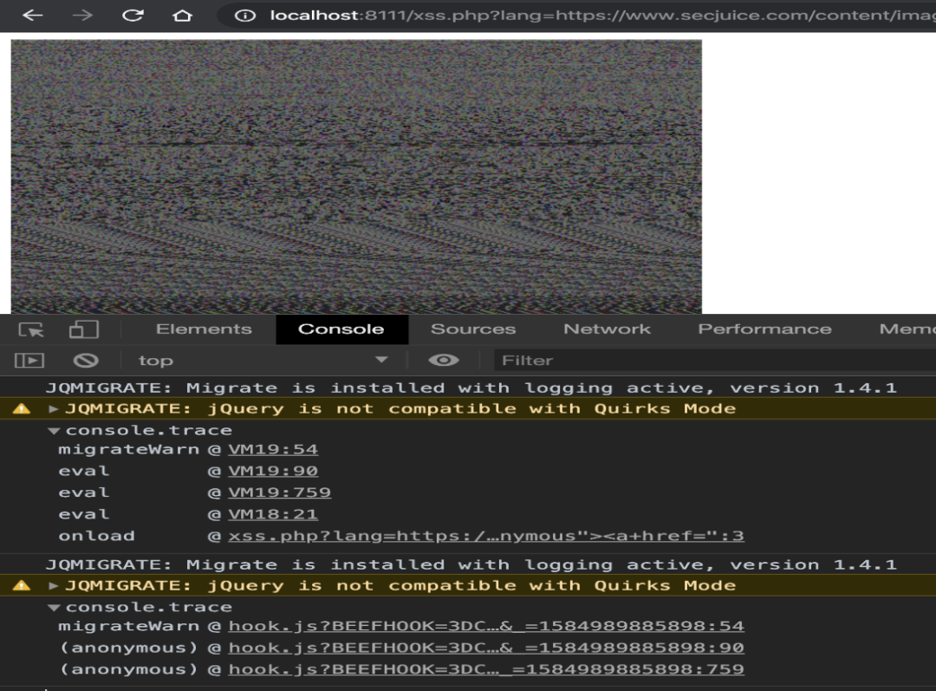Open the hook.js link ending :759

click(x=486, y=669)
